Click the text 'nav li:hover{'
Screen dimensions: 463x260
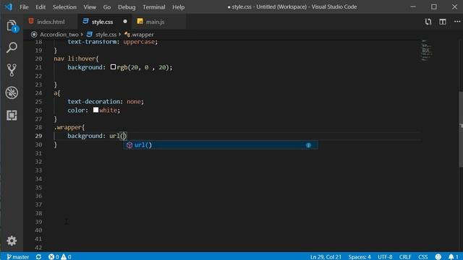(76, 58)
